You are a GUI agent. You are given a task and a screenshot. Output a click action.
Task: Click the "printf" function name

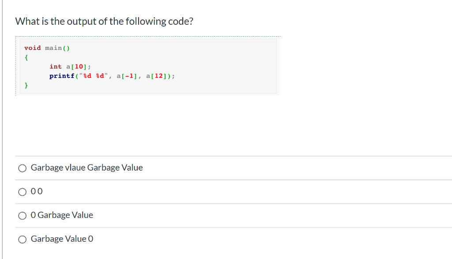coord(61,76)
